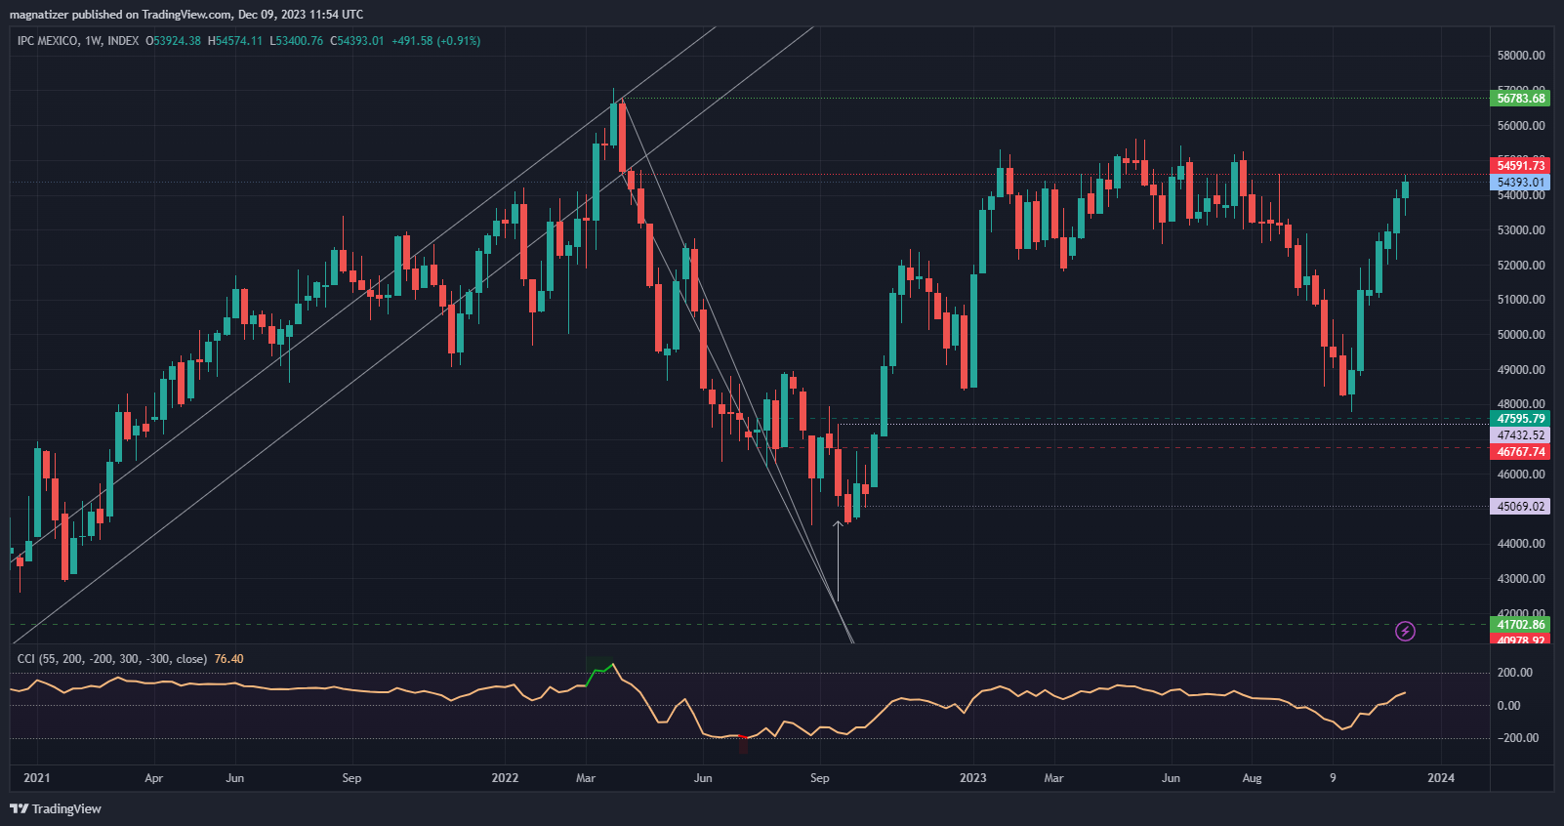Click the red 54591.73 price label

click(x=1521, y=166)
